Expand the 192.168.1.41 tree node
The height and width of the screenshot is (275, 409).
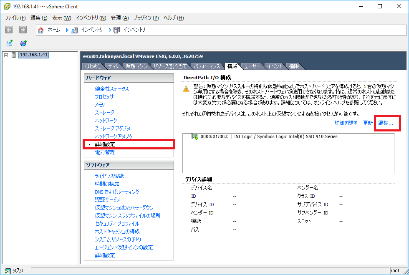point(6,56)
